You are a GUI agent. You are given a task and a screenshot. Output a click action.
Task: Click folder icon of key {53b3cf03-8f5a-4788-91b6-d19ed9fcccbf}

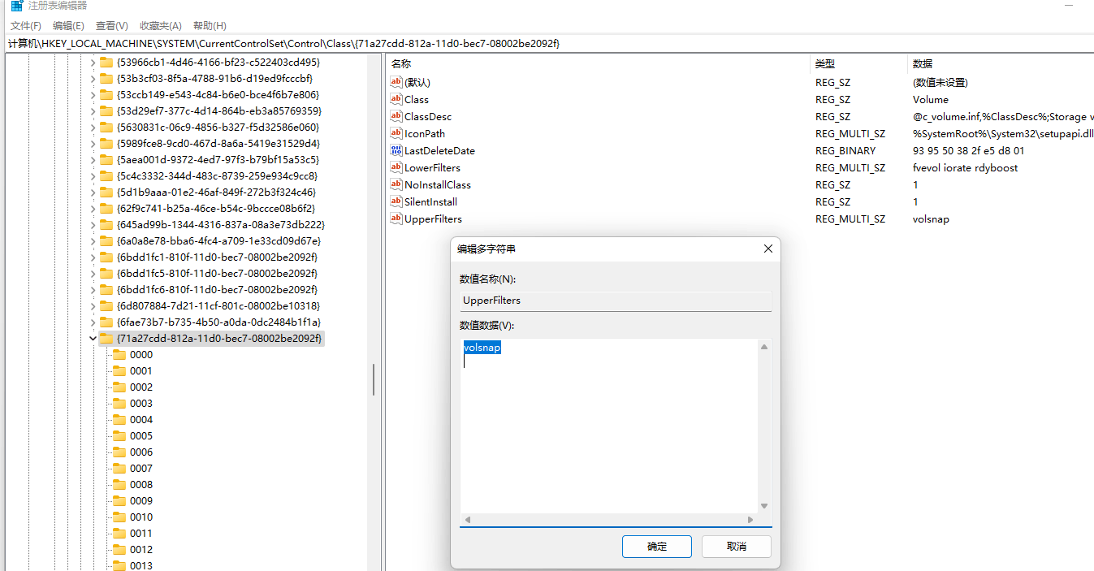click(106, 79)
